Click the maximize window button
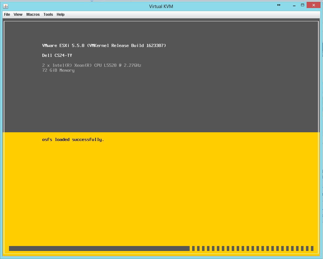 click(303, 5)
